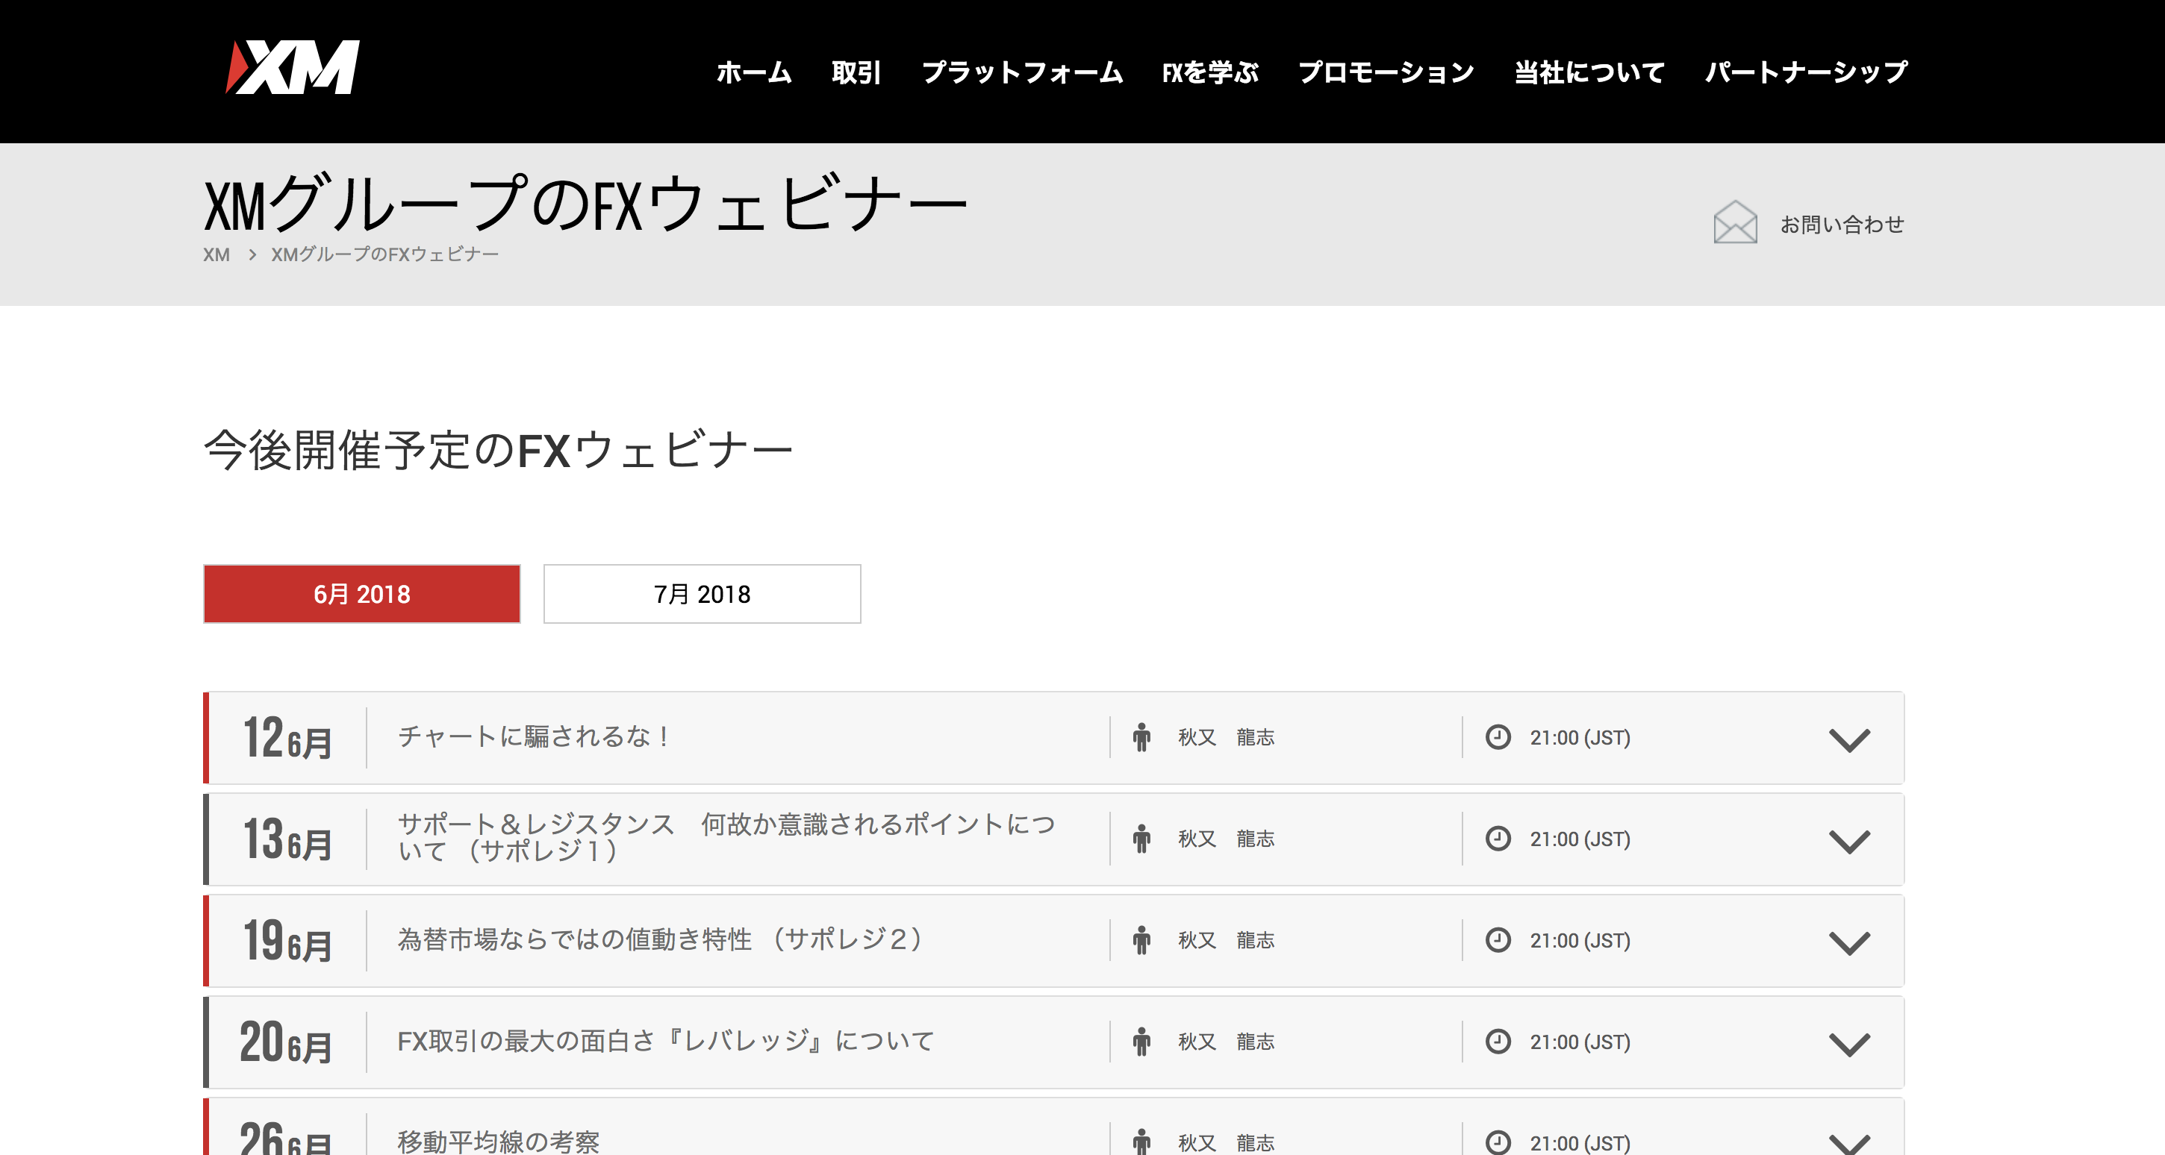
Task: Click clock icon in 13 June row
Action: click(x=1498, y=839)
